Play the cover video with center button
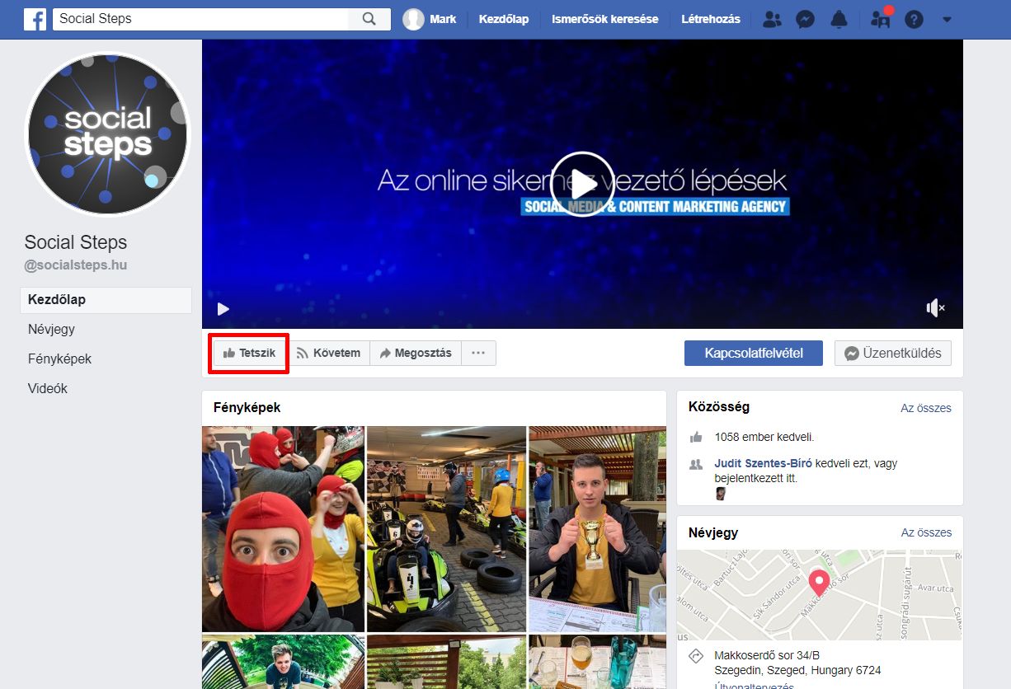 coord(582,184)
